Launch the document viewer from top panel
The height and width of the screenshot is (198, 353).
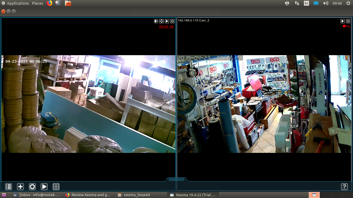coord(58,3)
